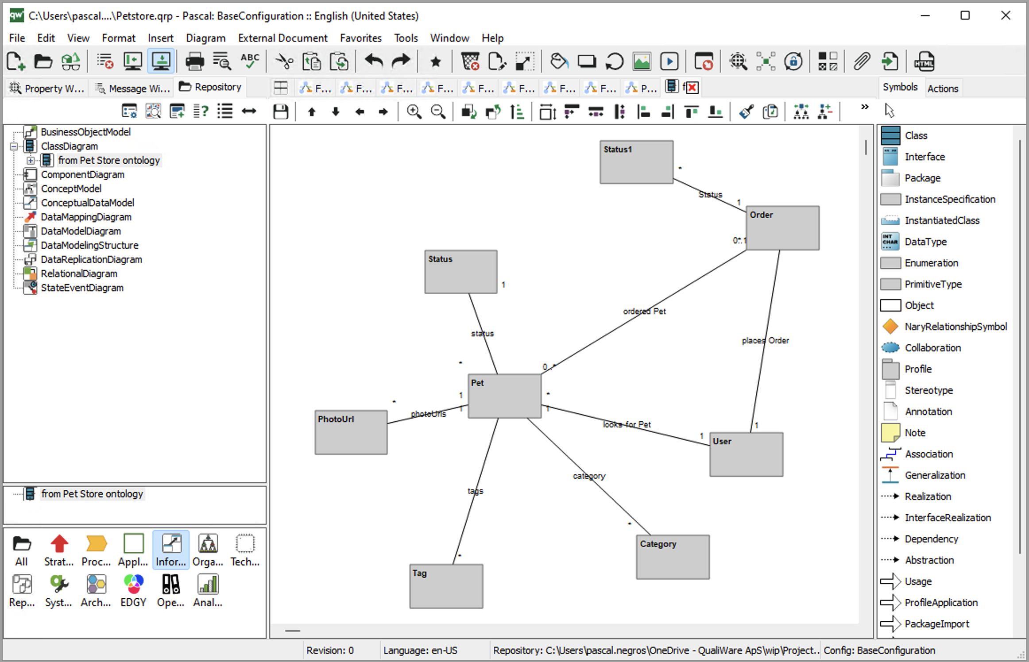Image resolution: width=1029 pixels, height=662 pixels.
Task: Click the move left arrow icon
Action: point(360,112)
